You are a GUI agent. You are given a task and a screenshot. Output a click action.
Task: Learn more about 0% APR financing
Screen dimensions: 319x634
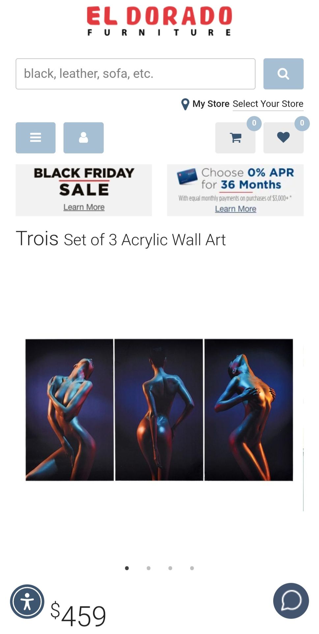[x=236, y=209]
